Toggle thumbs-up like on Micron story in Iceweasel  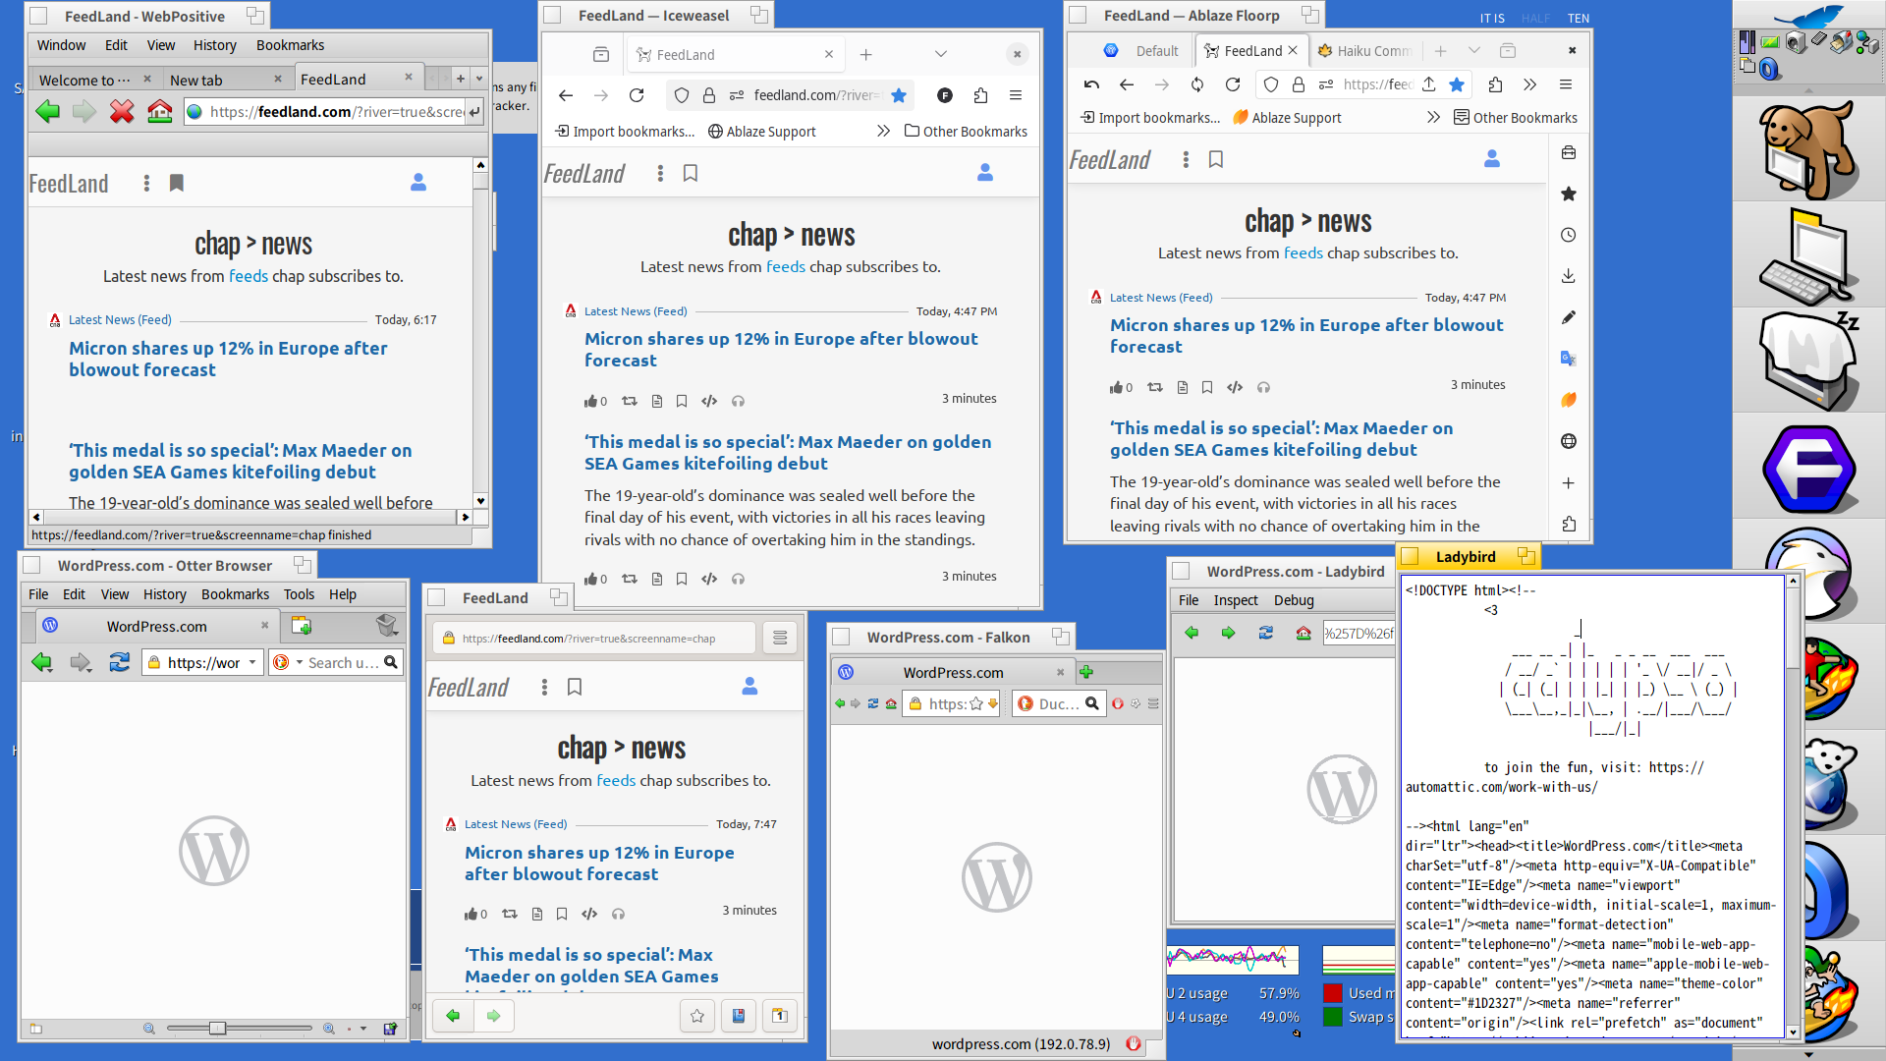pyautogui.click(x=591, y=401)
